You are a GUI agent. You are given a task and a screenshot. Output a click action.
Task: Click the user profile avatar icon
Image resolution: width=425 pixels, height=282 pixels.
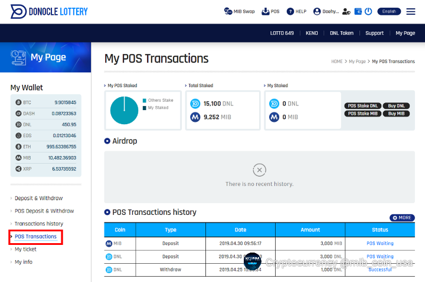pyautogui.click(x=317, y=11)
